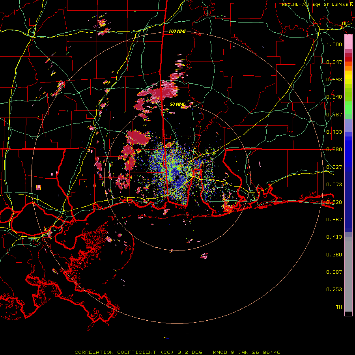Pick the yellow segment of the color bar
Screen dimensions: 355x355
coord(348,77)
